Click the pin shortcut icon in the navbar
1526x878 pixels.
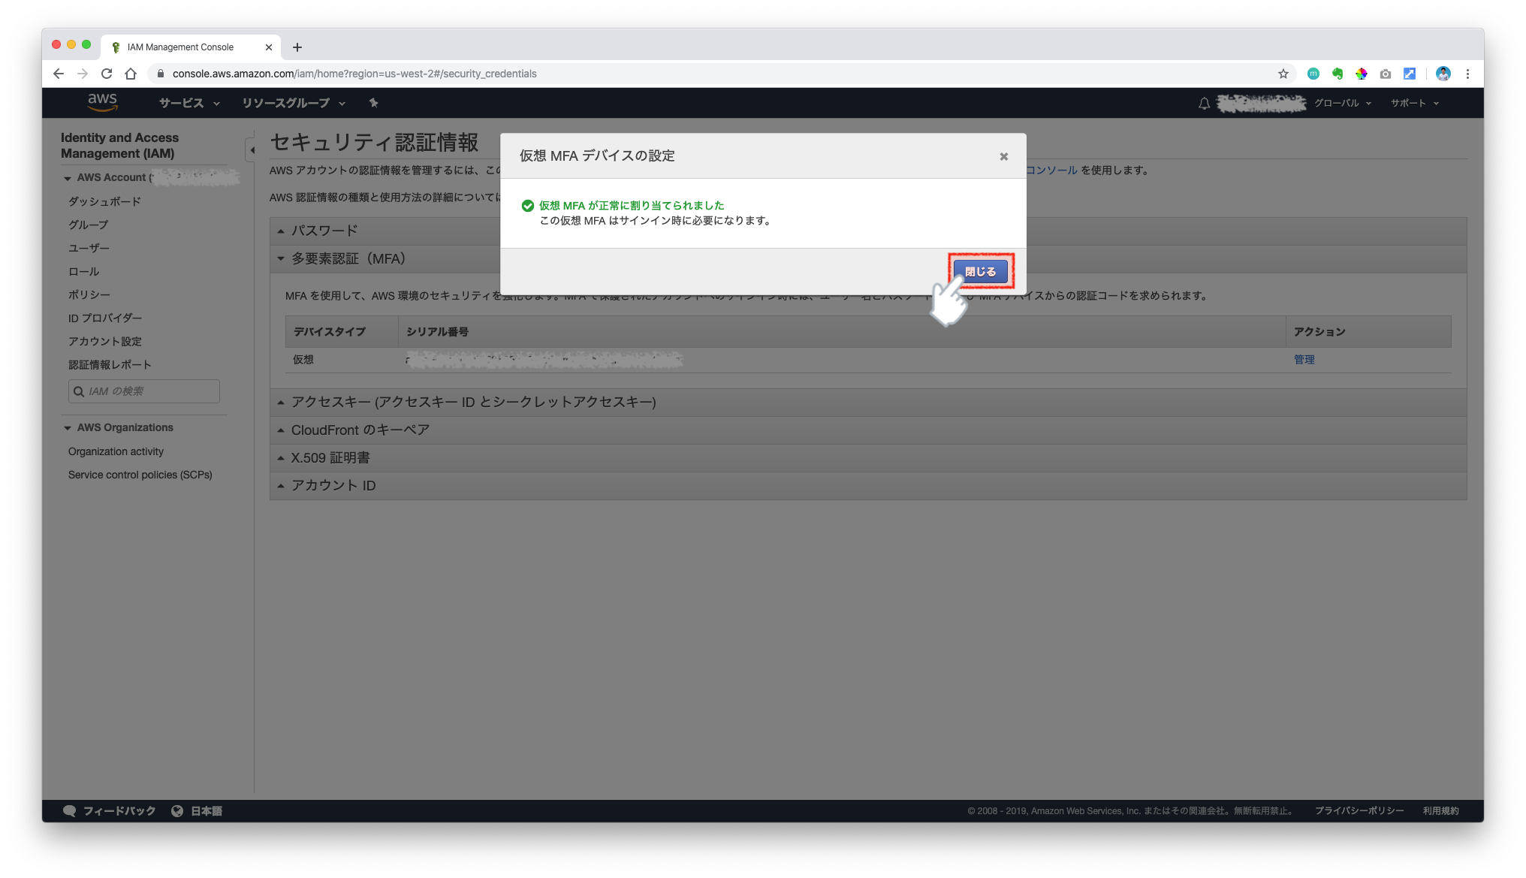[374, 103]
